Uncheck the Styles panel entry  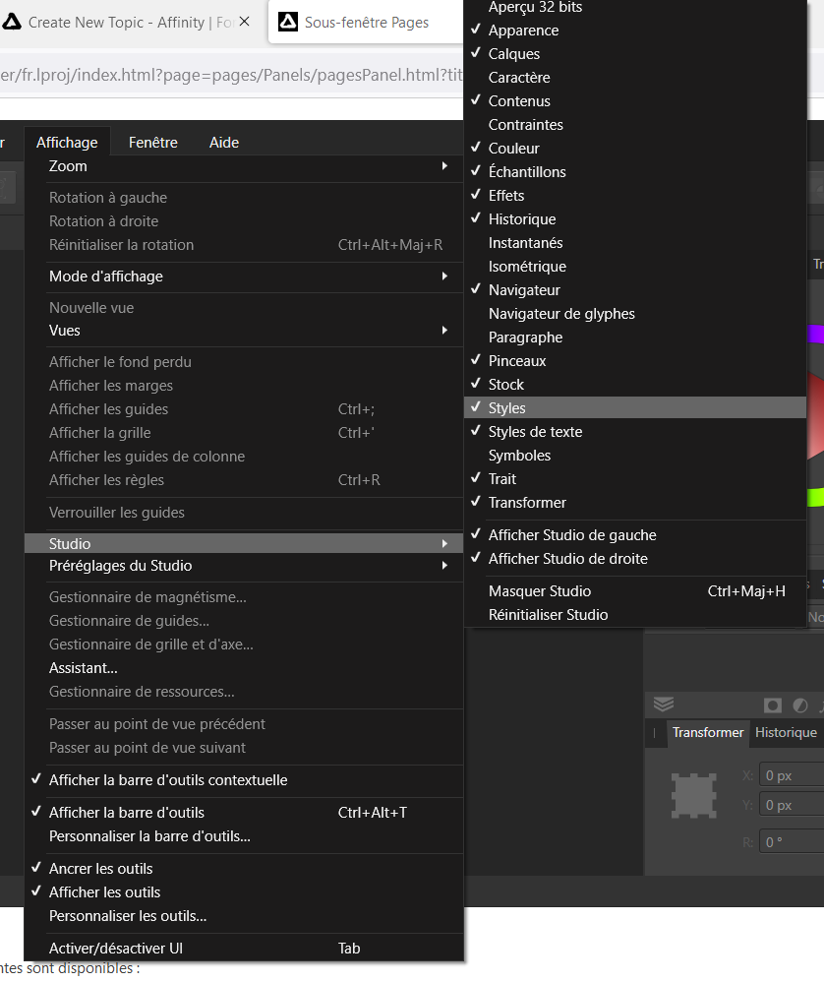tap(506, 408)
